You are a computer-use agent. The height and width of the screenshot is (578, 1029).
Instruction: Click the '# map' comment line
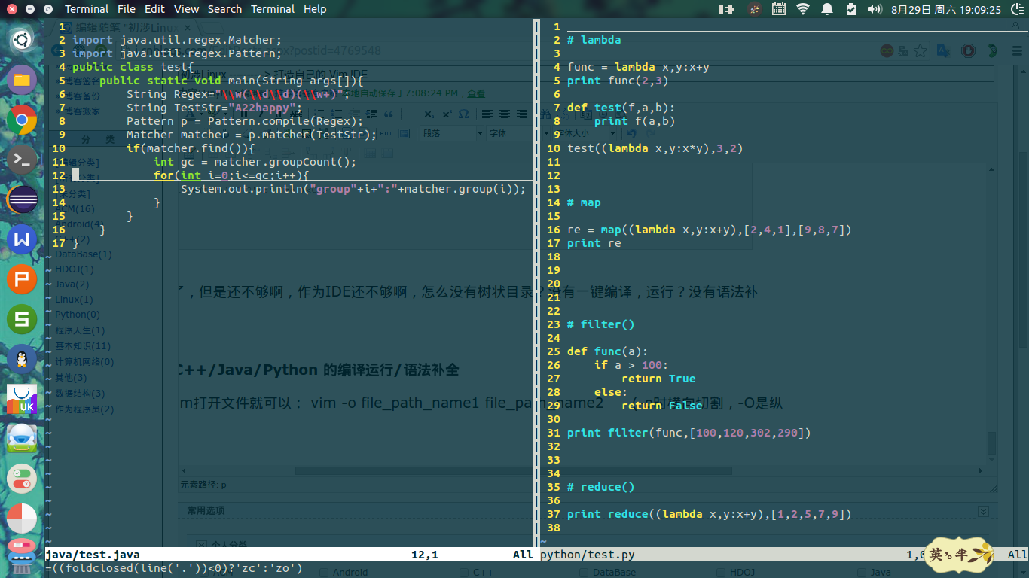pyautogui.click(x=584, y=202)
